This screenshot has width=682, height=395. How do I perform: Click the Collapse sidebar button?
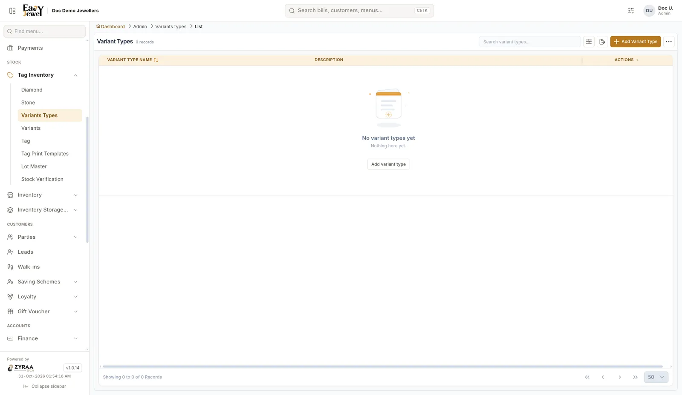[x=45, y=386]
